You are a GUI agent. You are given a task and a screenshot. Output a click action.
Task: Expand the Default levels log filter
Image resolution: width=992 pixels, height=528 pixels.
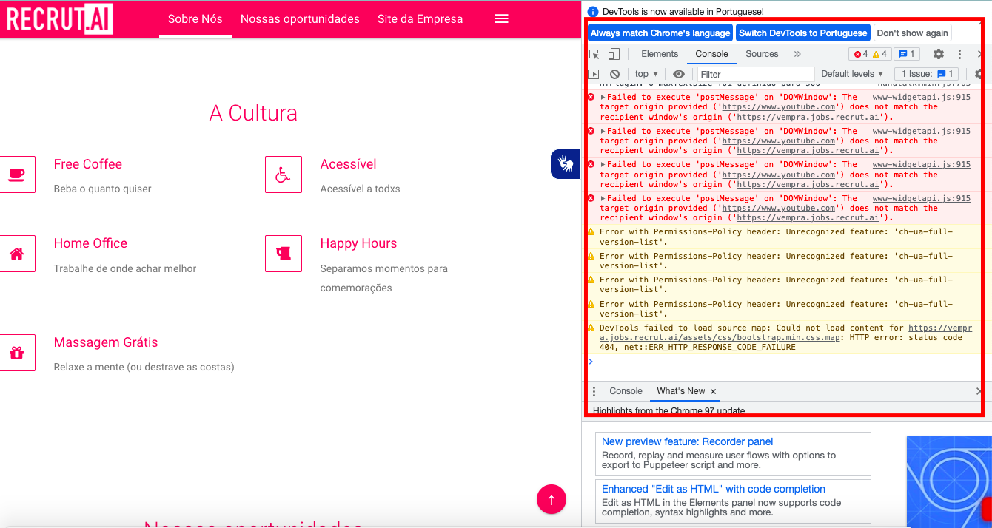click(852, 74)
